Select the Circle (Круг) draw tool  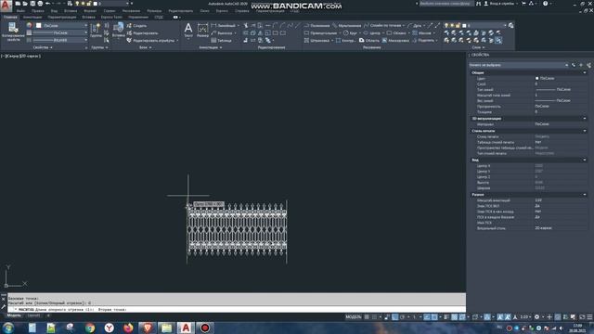coord(351,33)
